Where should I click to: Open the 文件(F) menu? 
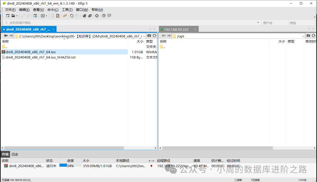[10, 10]
